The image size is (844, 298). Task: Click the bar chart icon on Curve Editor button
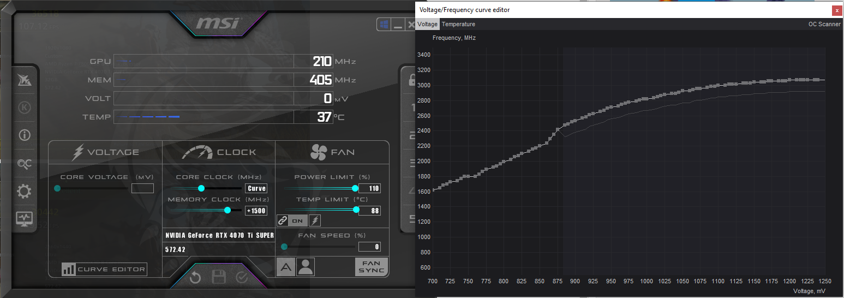click(69, 269)
